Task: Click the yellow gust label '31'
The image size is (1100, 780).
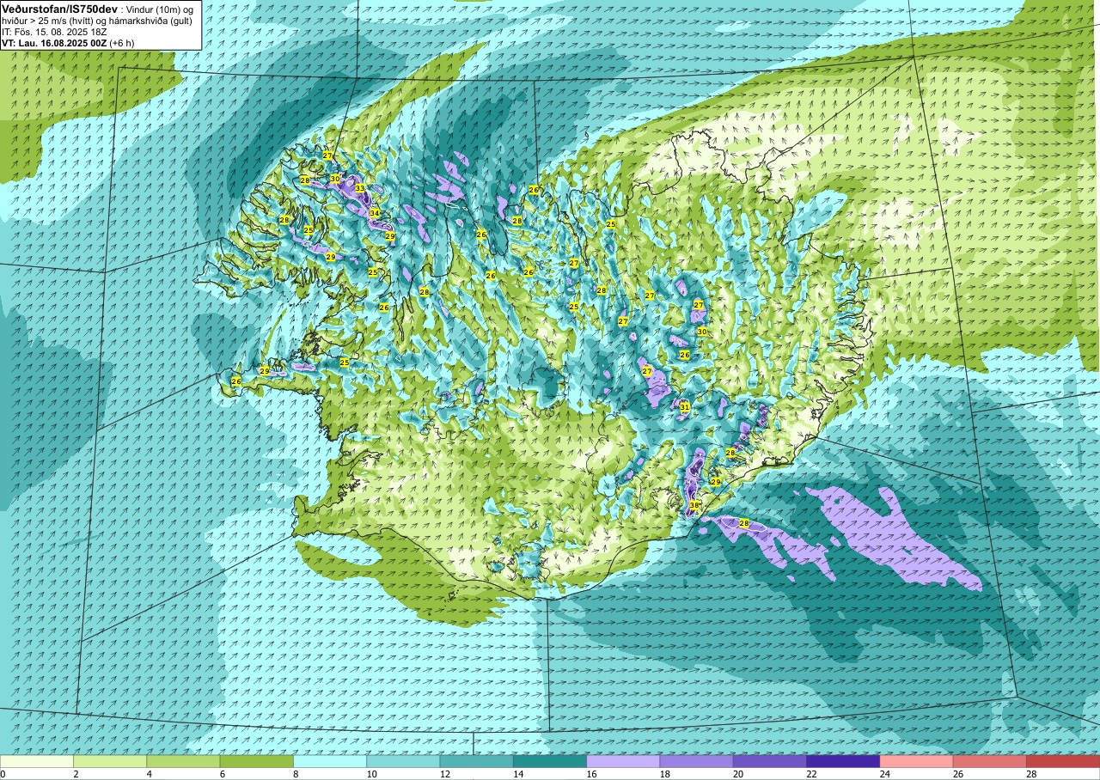Action: click(685, 406)
